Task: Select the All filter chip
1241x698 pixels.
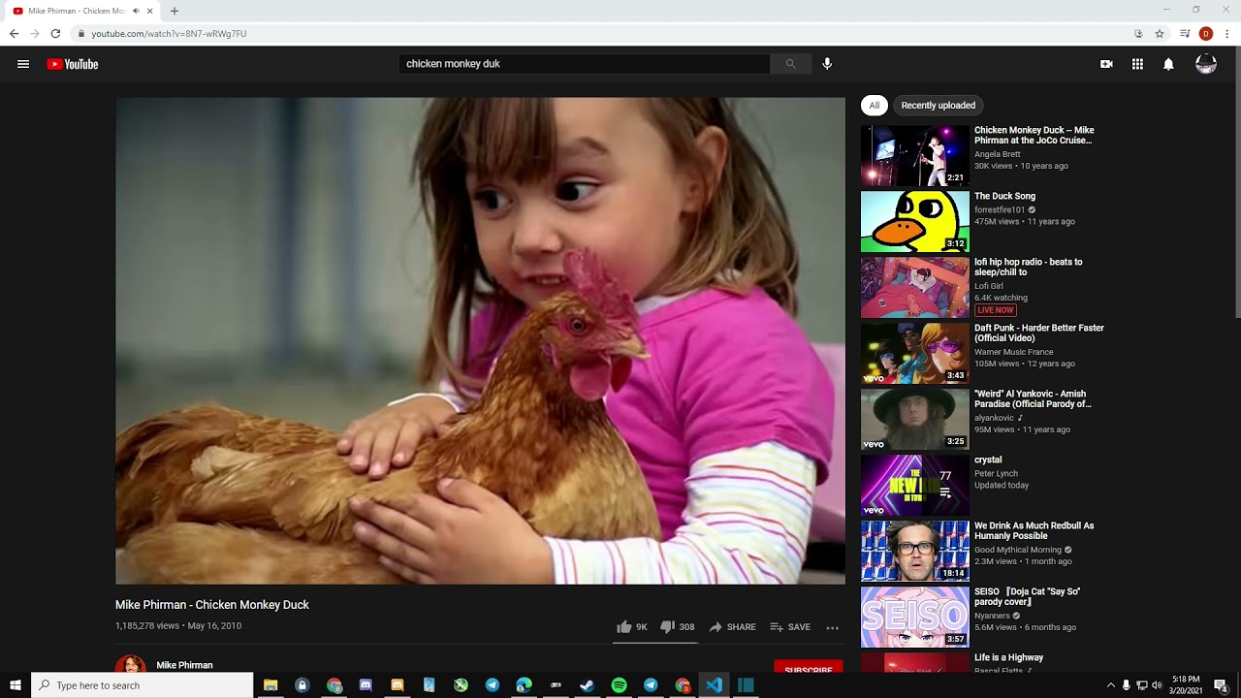Action: [x=875, y=106]
